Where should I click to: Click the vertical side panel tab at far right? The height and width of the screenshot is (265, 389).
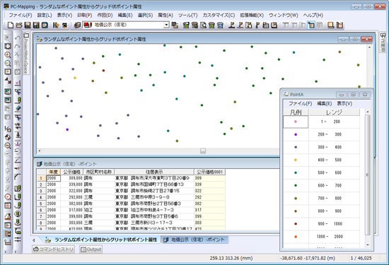pyautogui.click(x=383, y=42)
